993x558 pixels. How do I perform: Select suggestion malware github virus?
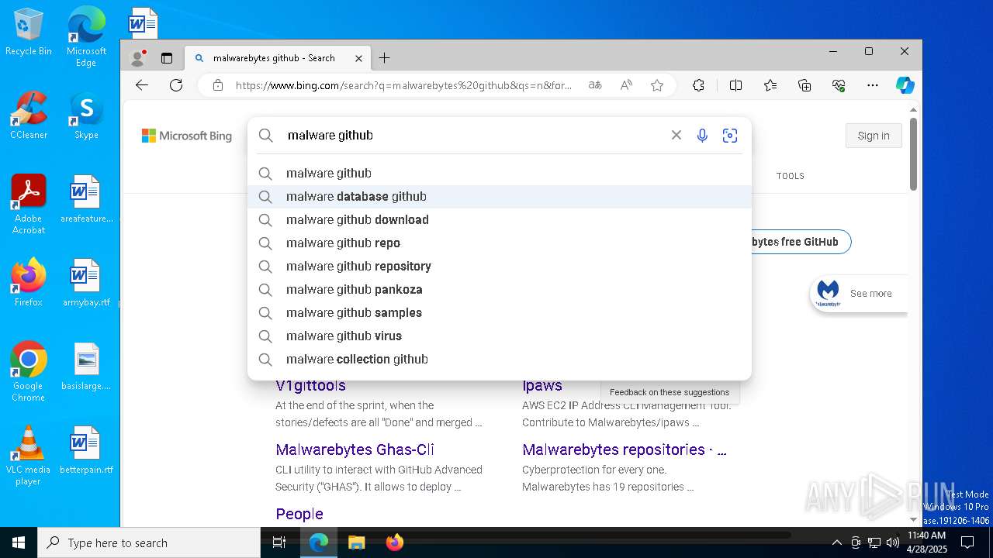pyautogui.click(x=500, y=336)
